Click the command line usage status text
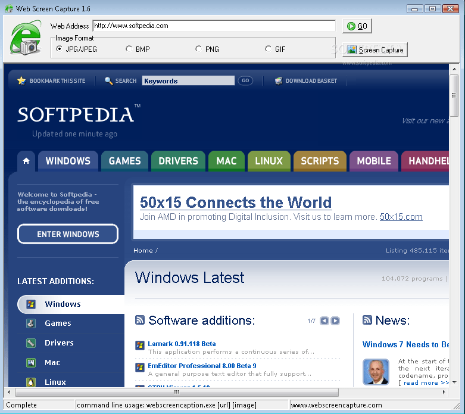 [167, 405]
